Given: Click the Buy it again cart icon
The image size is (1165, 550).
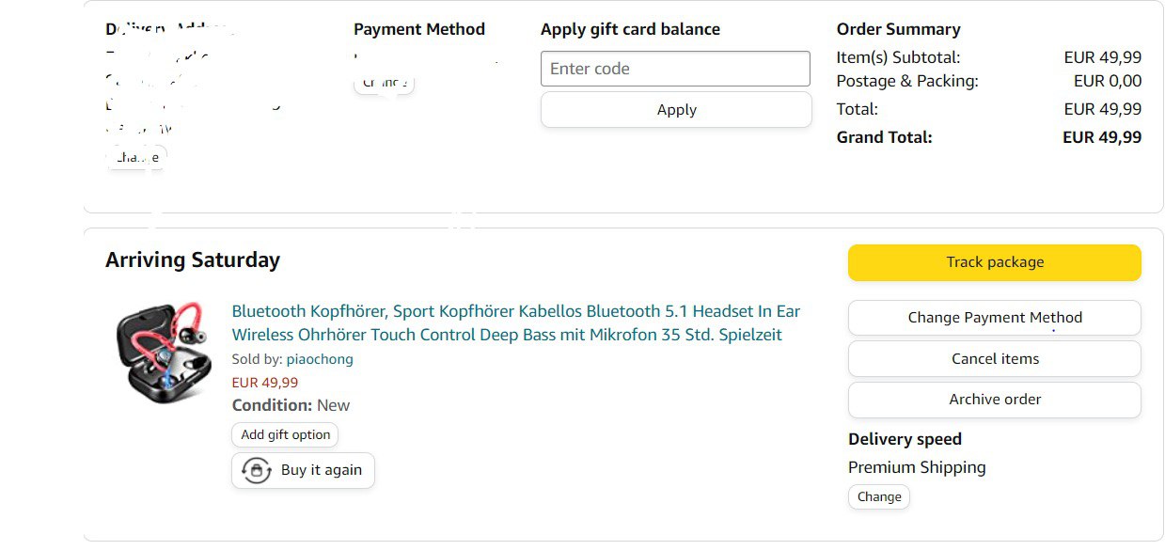Looking at the screenshot, I should pos(256,471).
